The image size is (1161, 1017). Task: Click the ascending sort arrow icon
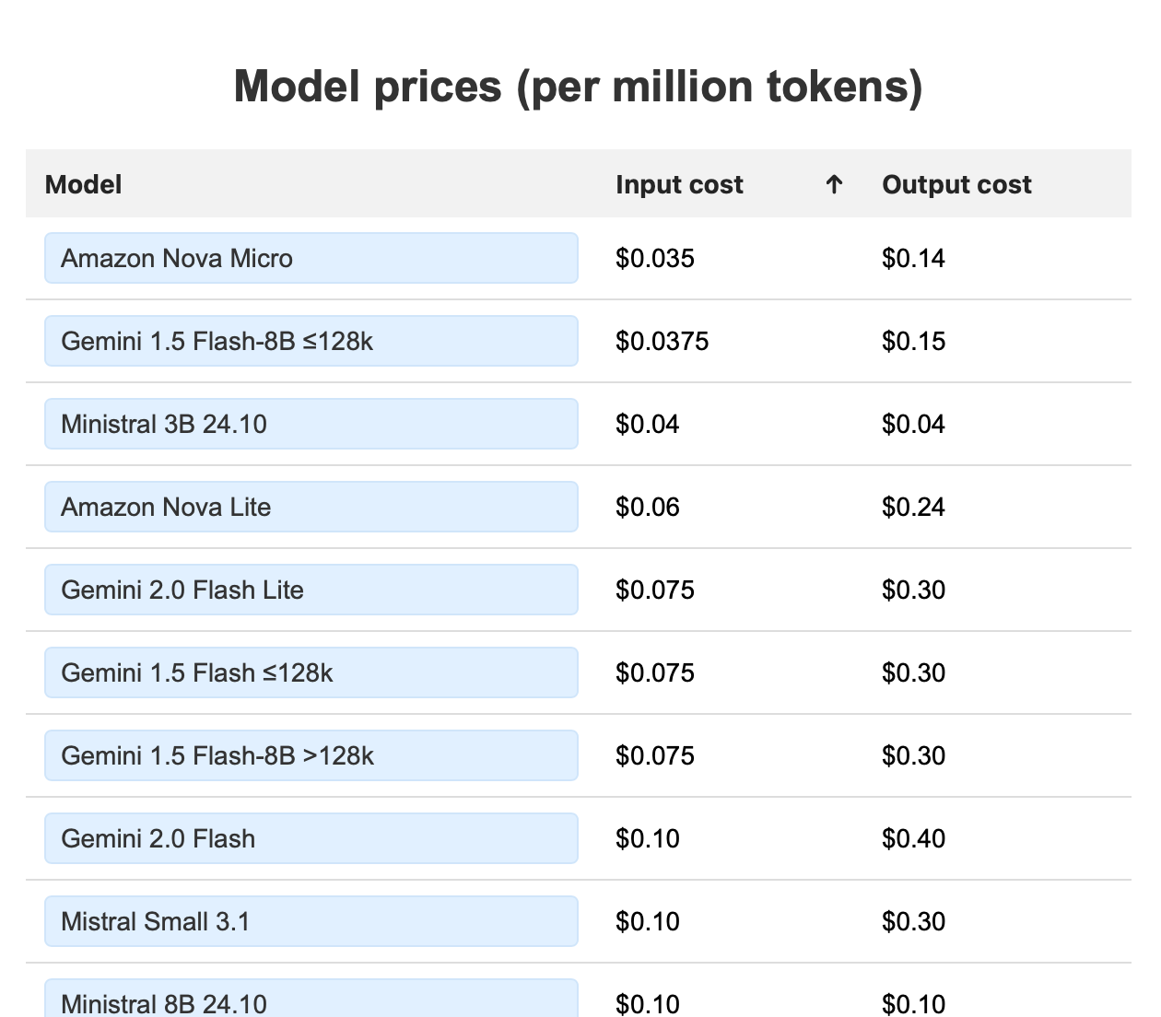point(834,184)
